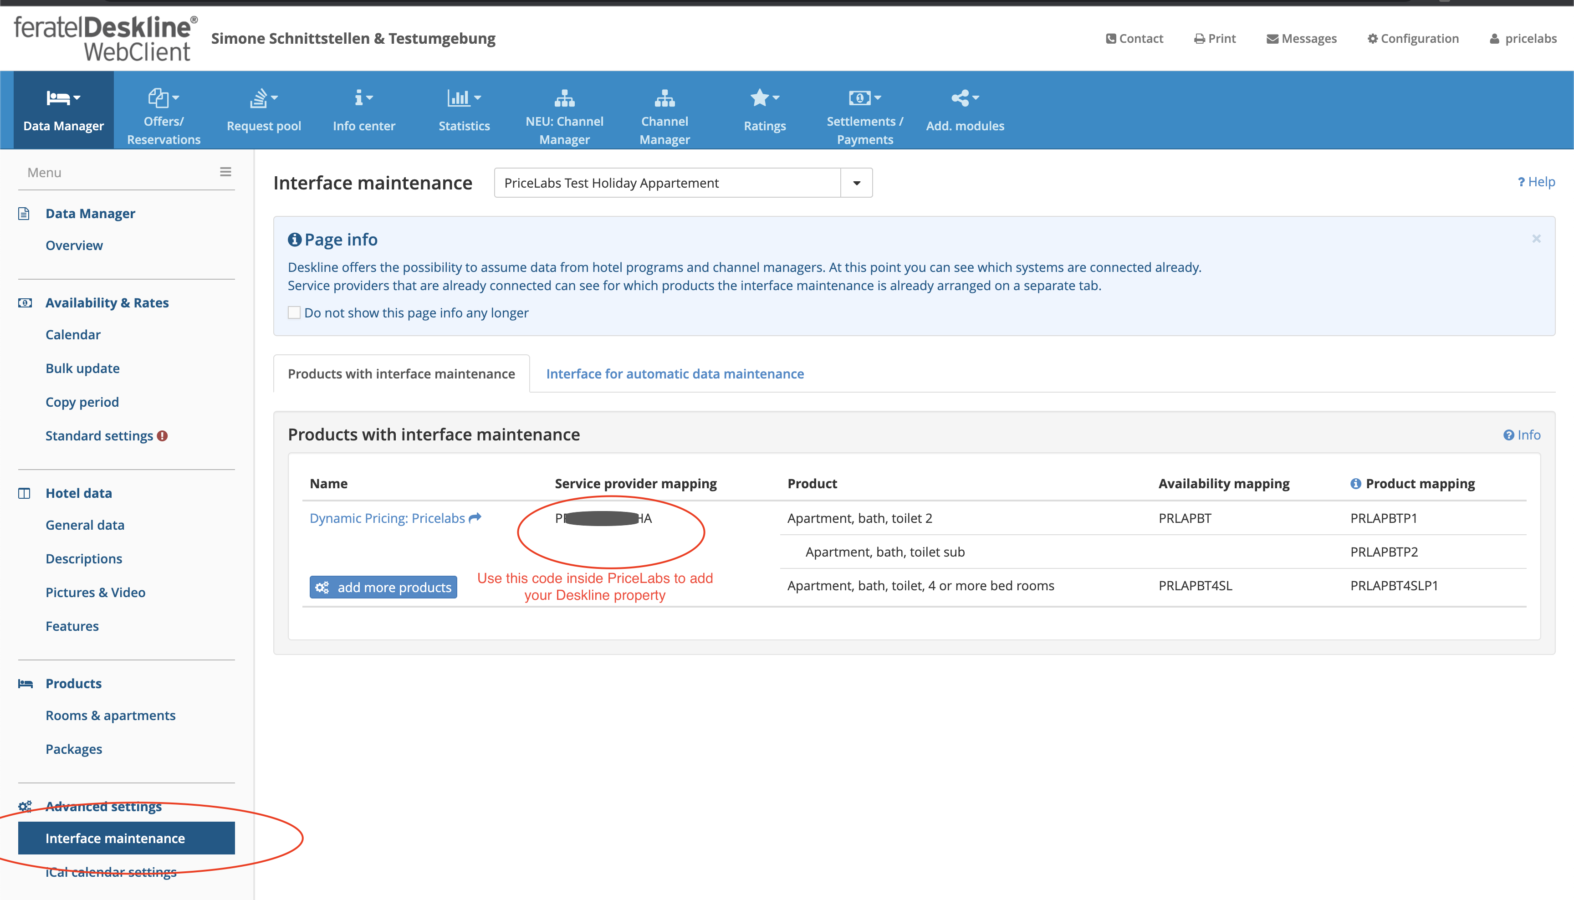Open the Dynamic Pricing: Pricelabs link
The image size is (1574, 900).
point(388,518)
